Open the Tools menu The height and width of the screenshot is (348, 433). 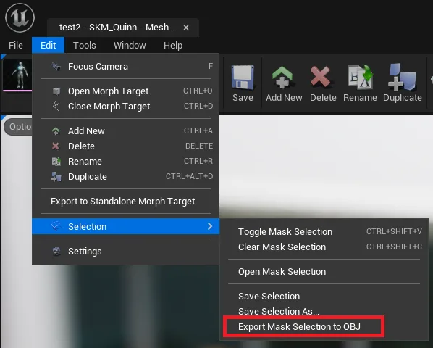tap(85, 46)
